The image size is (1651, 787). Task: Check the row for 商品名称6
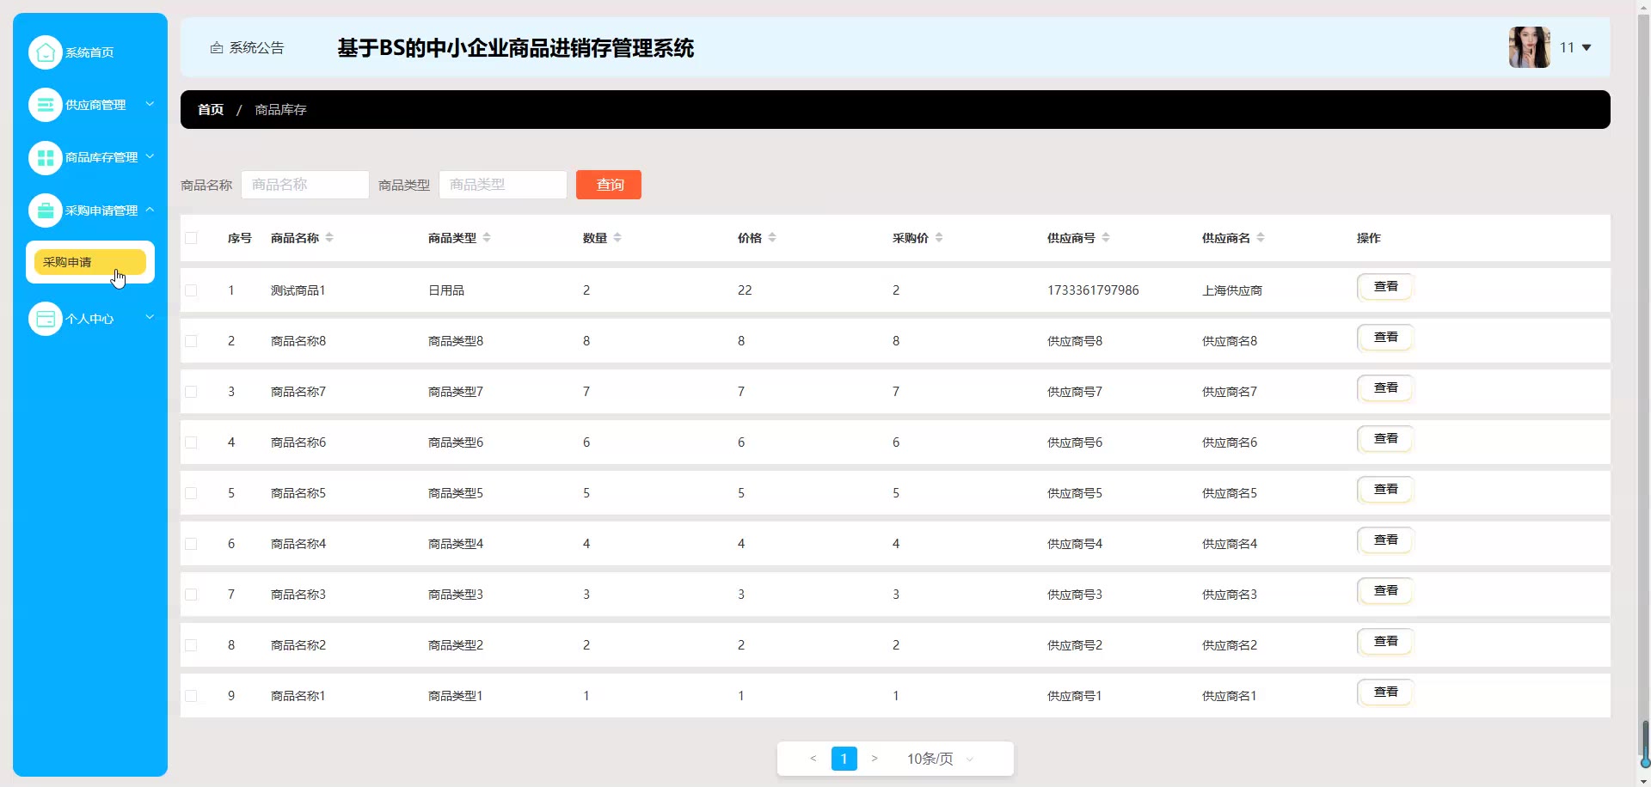tap(191, 442)
